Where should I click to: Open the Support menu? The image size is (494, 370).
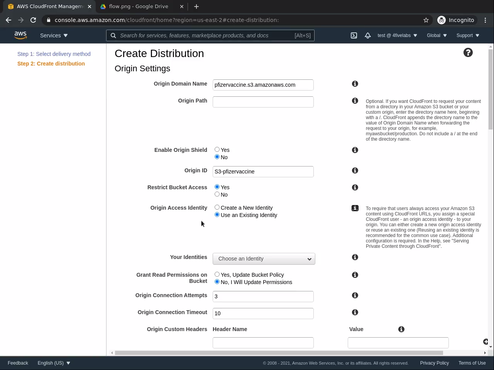pos(468,35)
